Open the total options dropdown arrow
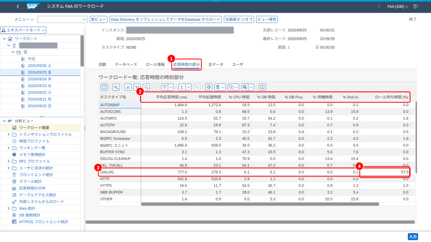Viewport: 431px width, 242px height. (x=188, y=87)
